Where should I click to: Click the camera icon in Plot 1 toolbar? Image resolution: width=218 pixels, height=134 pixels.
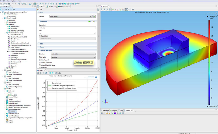click(x=60, y=73)
